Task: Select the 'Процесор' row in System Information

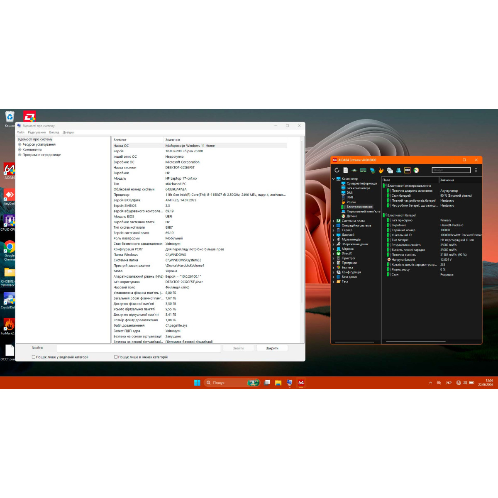Action: 199,195
